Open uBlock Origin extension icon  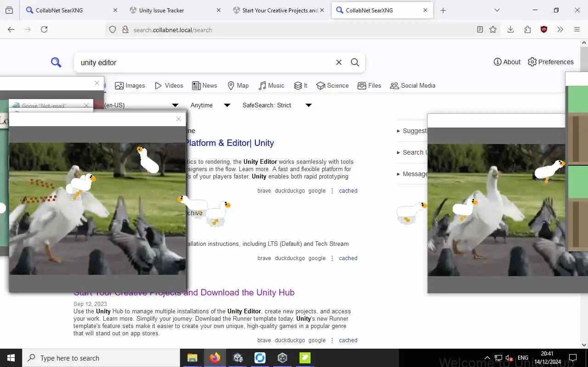click(x=544, y=29)
